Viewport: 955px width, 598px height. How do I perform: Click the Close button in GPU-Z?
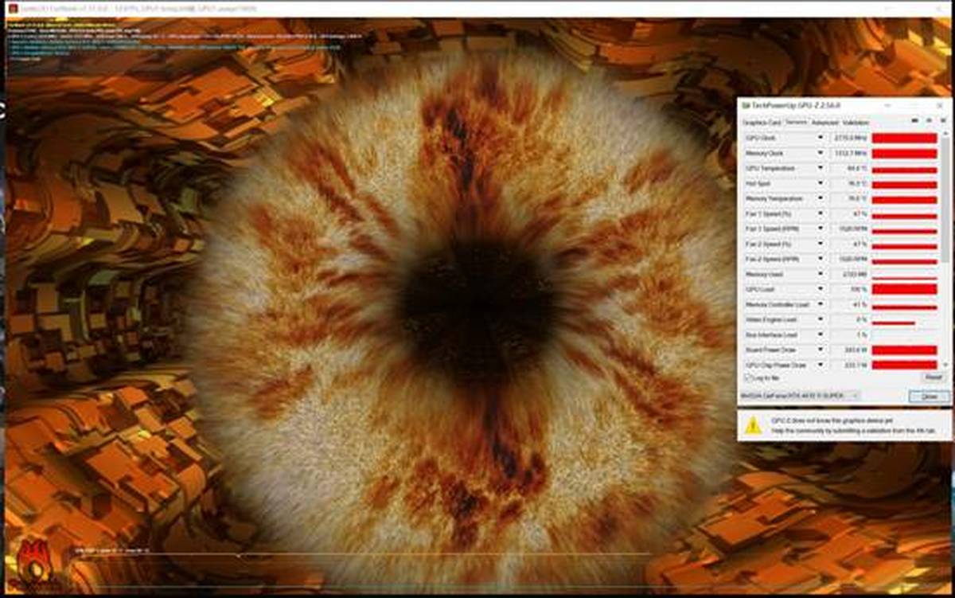pyautogui.click(x=929, y=396)
